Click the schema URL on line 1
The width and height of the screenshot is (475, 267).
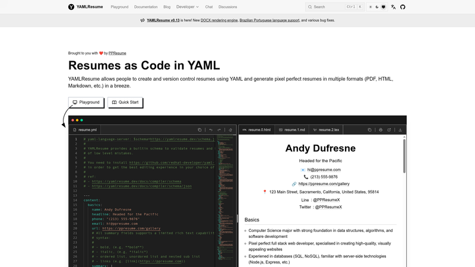click(x=182, y=139)
